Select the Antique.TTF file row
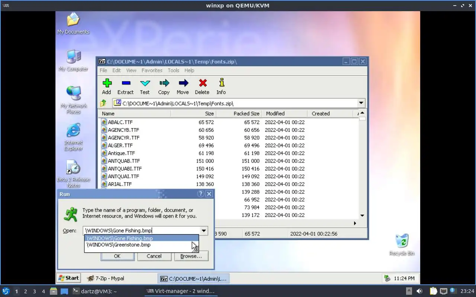The image size is (476, 297). pyautogui.click(x=228, y=153)
